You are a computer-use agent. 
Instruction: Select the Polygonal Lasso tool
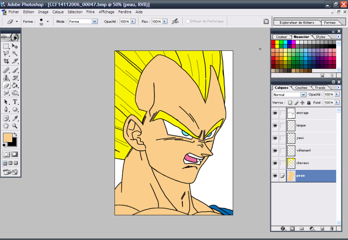(x=6, y=53)
